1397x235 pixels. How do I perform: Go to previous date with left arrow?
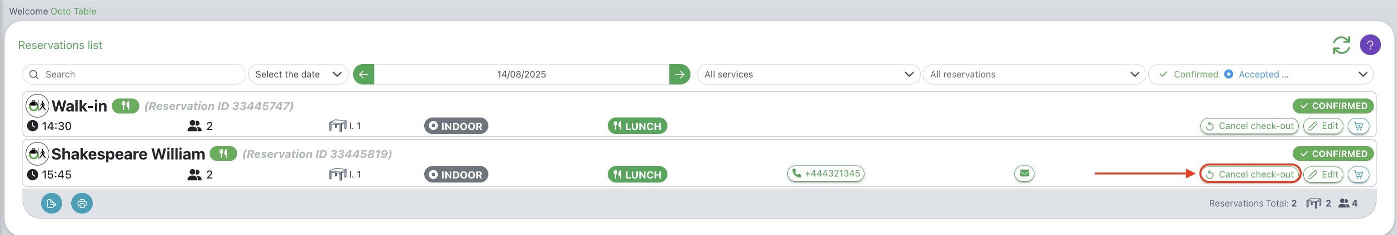pyautogui.click(x=364, y=74)
